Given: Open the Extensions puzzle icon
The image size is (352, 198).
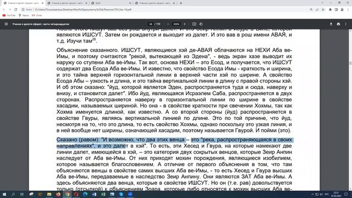Looking at the screenshot, I should pyautogui.click(x=330, y=10).
